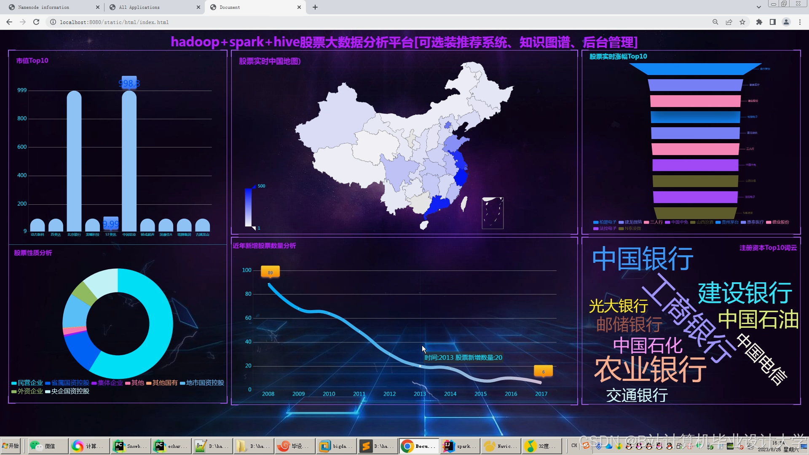The image size is (809, 455).
Task: Click the 农业银行 word in word cloud
Action: pos(650,369)
